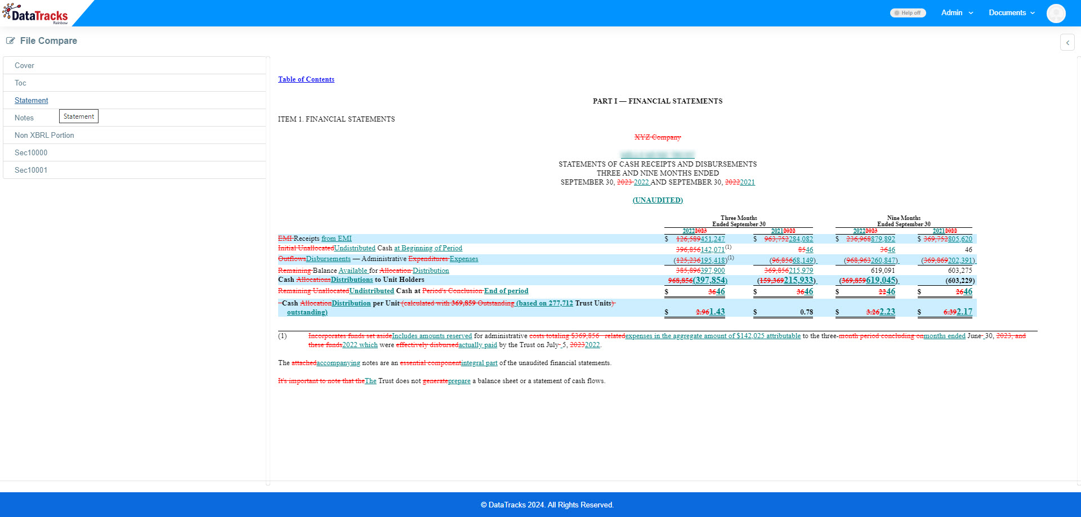1081x517 pixels.
Task: Click the Nine Months Ended September 30 header
Action: click(904, 221)
